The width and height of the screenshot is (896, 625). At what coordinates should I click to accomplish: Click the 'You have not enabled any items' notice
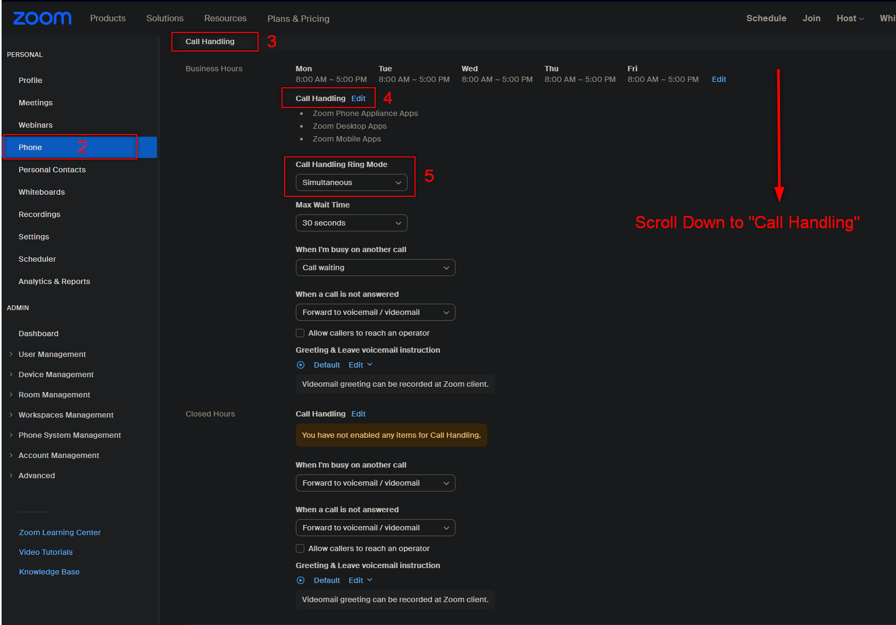[x=392, y=435]
